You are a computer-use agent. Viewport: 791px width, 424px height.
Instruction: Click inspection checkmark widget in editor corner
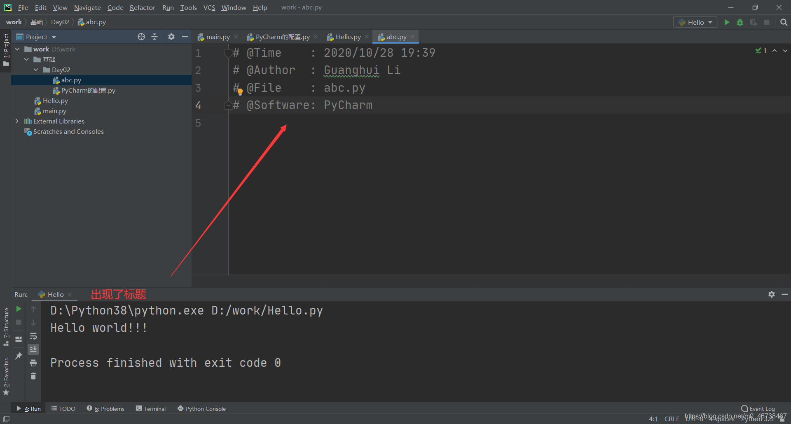point(761,50)
